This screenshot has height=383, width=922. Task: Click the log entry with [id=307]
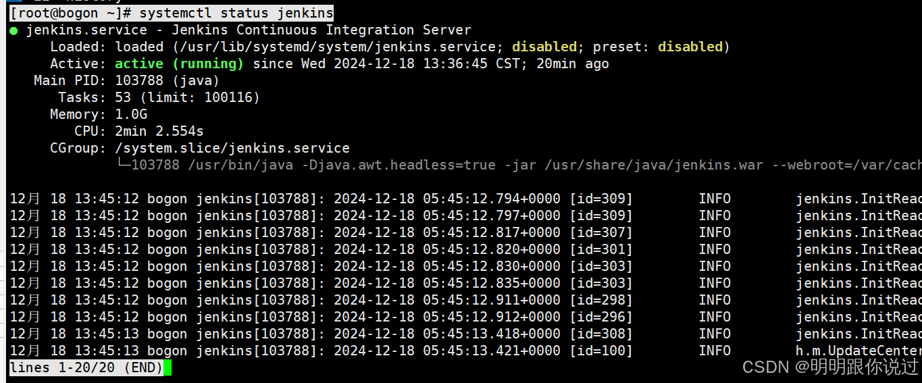(465, 233)
